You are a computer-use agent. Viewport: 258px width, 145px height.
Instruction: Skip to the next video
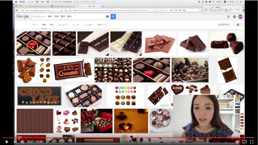click(x=15, y=142)
